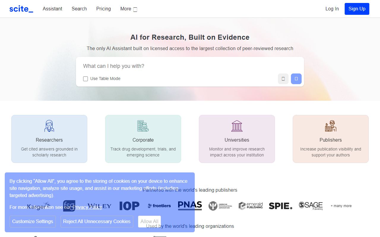The height and width of the screenshot is (237, 380).
Task: Select the Publishers card icon
Action: pyautogui.click(x=330, y=126)
